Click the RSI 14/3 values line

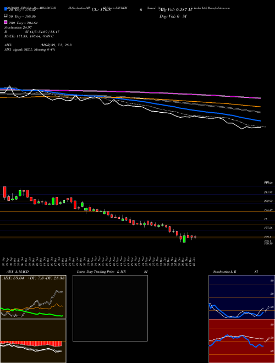pyautogui.click(x=32, y=32)
